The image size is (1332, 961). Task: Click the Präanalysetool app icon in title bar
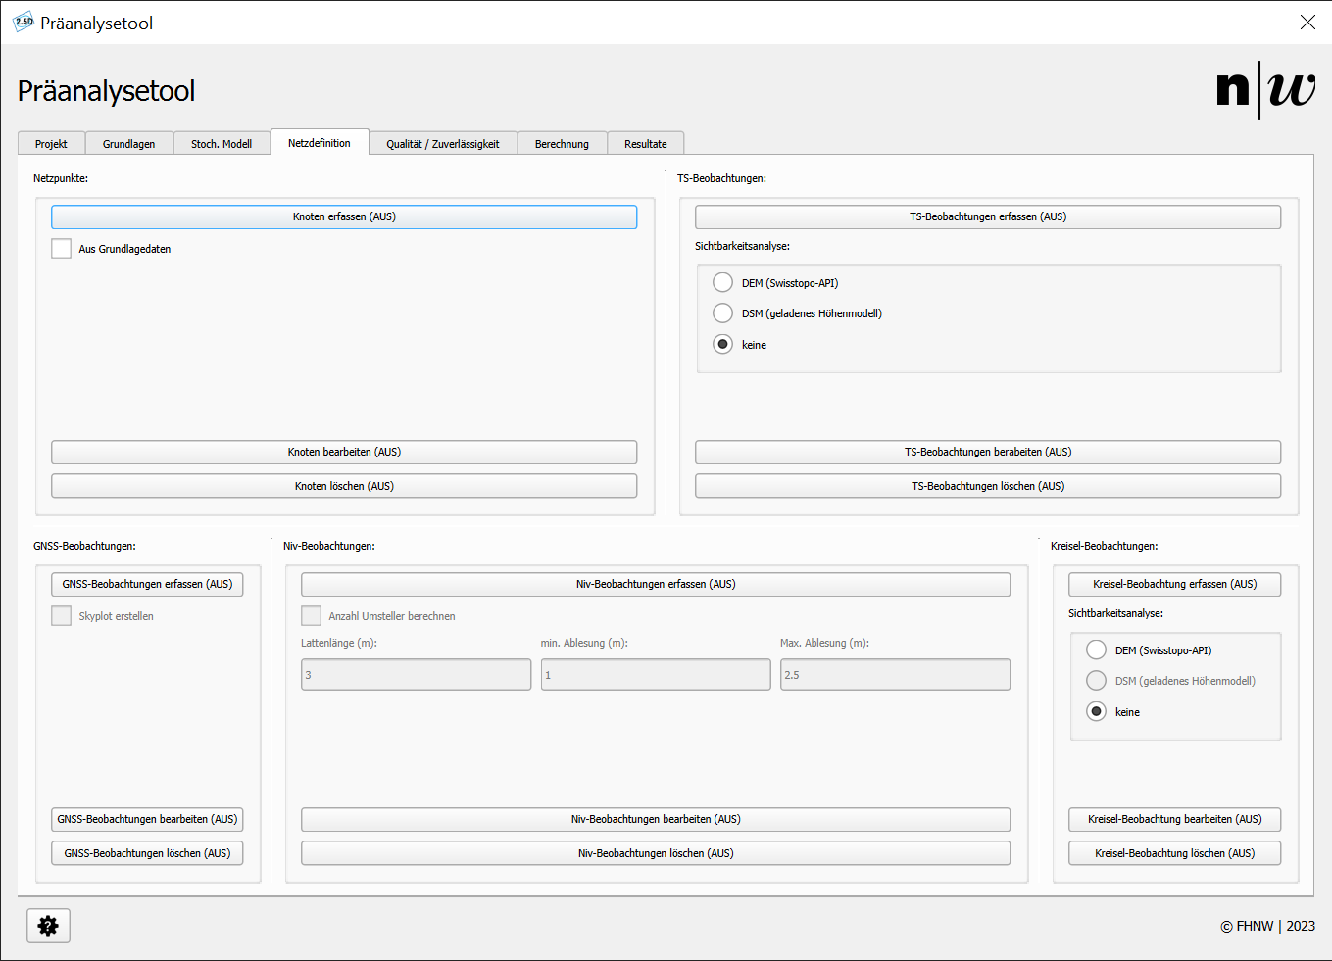coord(24,22)
